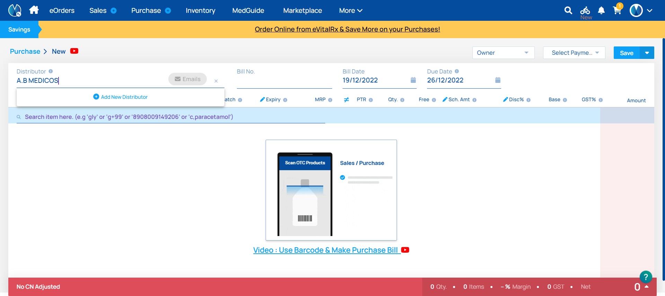665x296 pixels.
Task: Open the Due Date calendar icon
Action: click(498, 80)
